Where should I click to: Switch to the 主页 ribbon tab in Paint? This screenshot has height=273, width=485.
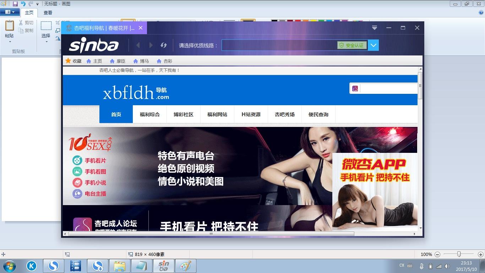[x=29, y=12]
